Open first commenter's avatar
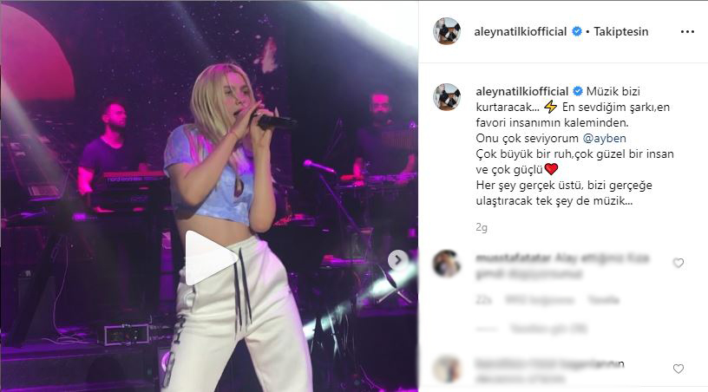 pyautogui.click(x=447, y=263)
